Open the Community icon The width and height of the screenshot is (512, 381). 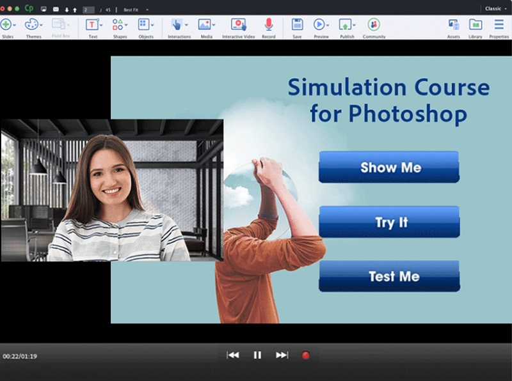(374, 24)
